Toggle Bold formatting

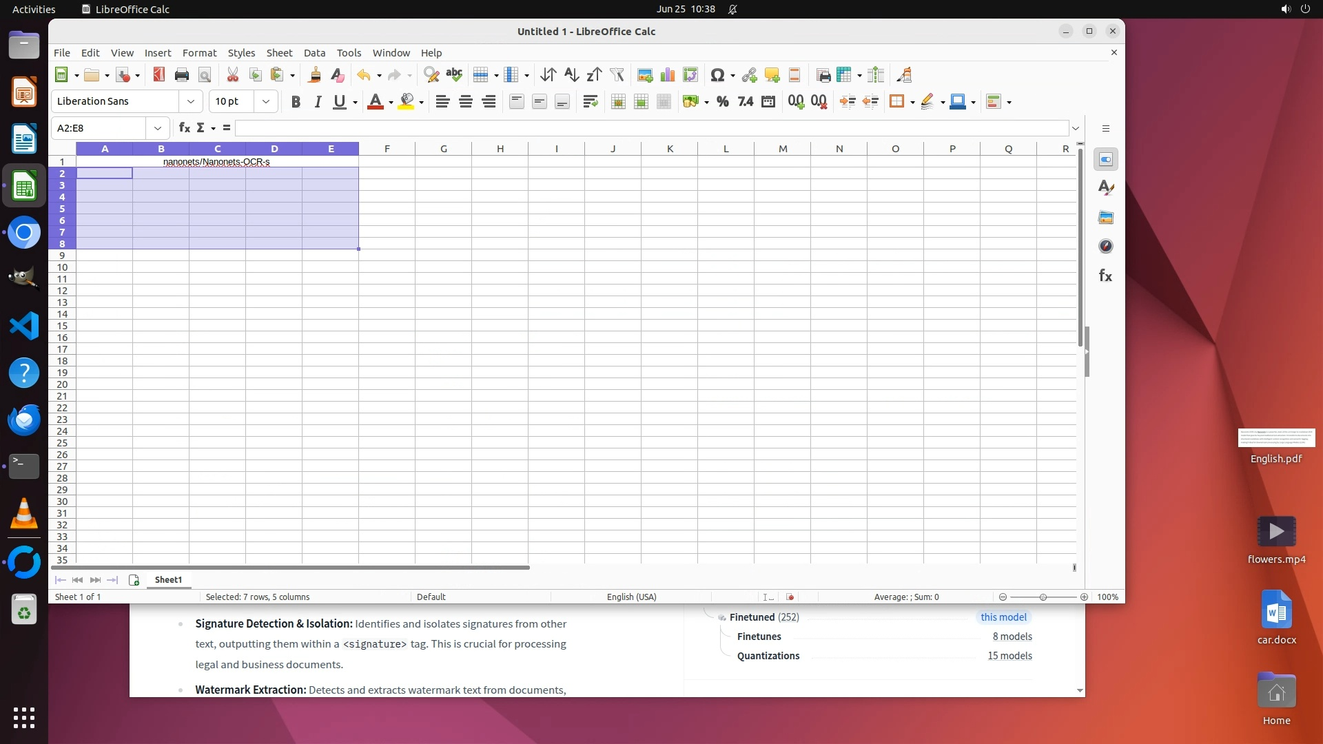pos(296,102)
